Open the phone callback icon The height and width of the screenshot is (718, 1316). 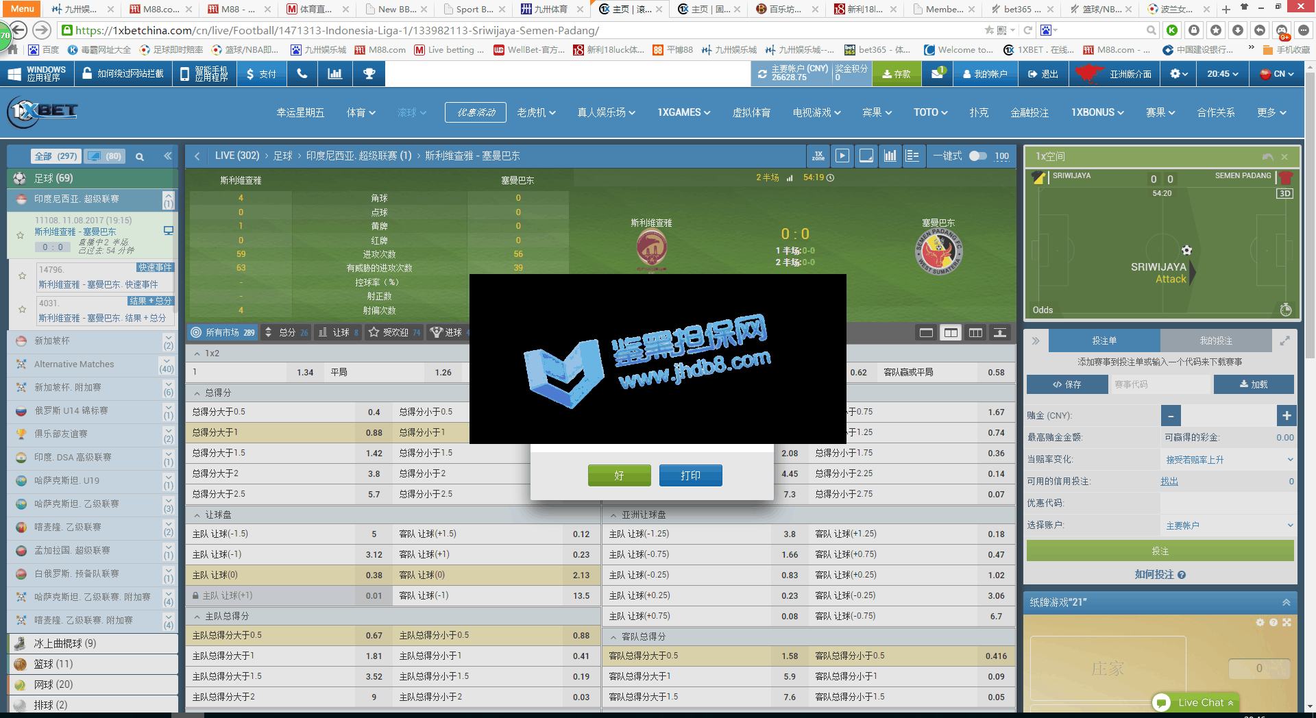click(302, 74)
